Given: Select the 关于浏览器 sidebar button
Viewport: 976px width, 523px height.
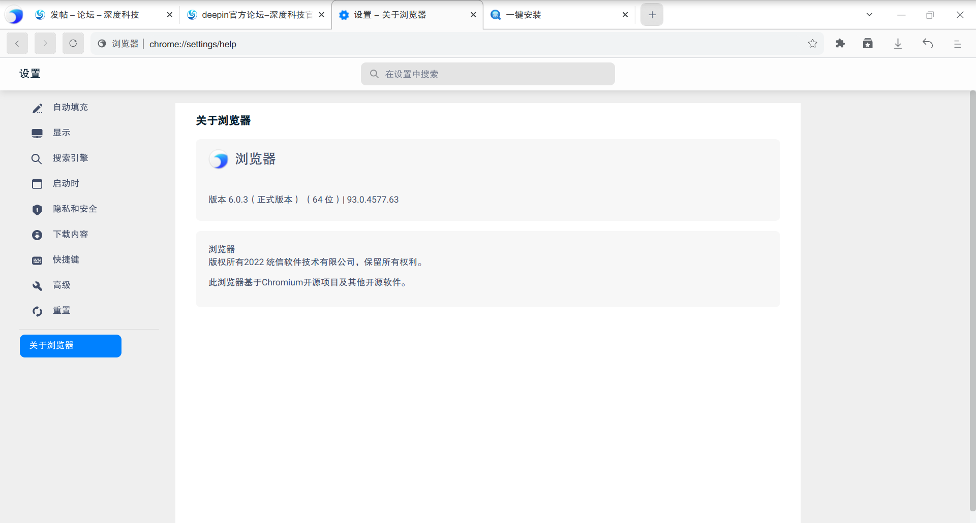Looking at the screenshot, I should click(x=71, y=346).
